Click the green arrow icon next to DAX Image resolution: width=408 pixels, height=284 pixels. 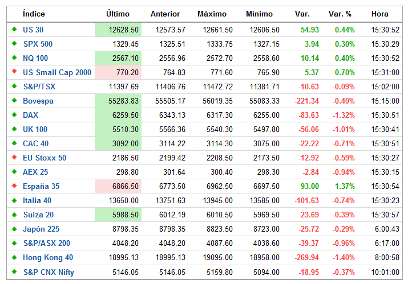tap(14, 115)
